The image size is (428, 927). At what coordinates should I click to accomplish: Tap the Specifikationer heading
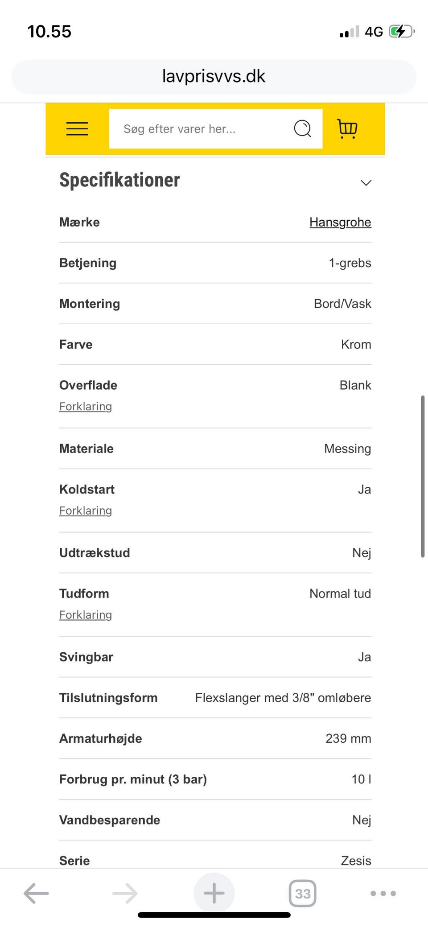119,180
